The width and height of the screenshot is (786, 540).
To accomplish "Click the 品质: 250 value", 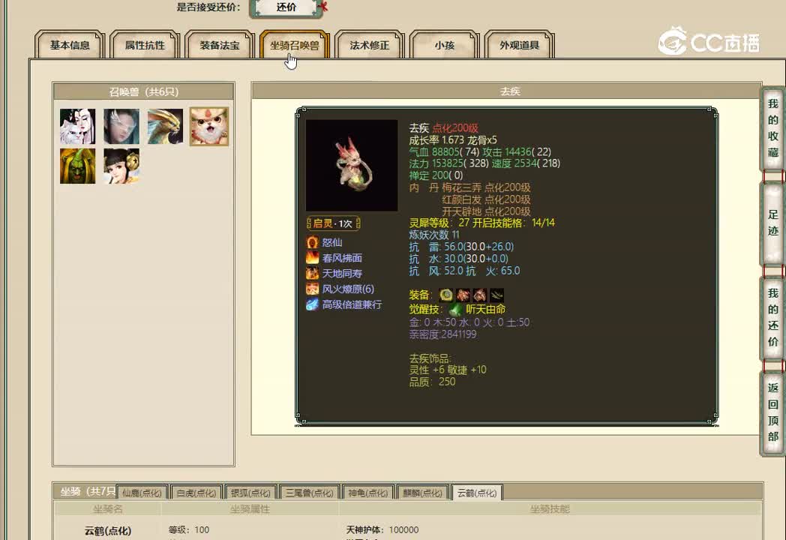I will tap(432, 382).
